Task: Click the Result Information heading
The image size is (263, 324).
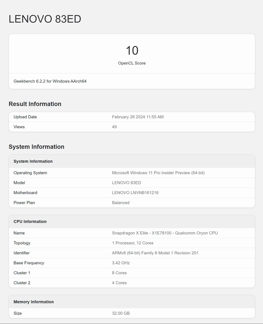Action: pyautogui.click(x=35, y=104)
